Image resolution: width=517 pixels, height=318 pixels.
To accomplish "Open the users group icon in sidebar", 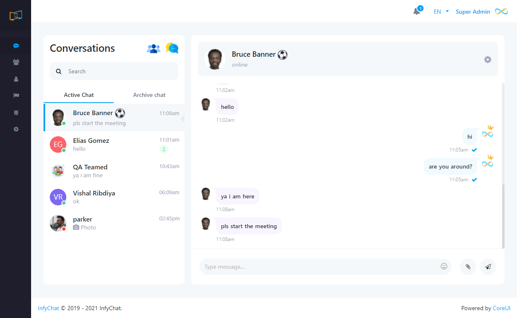I will [x=16, y=63].
